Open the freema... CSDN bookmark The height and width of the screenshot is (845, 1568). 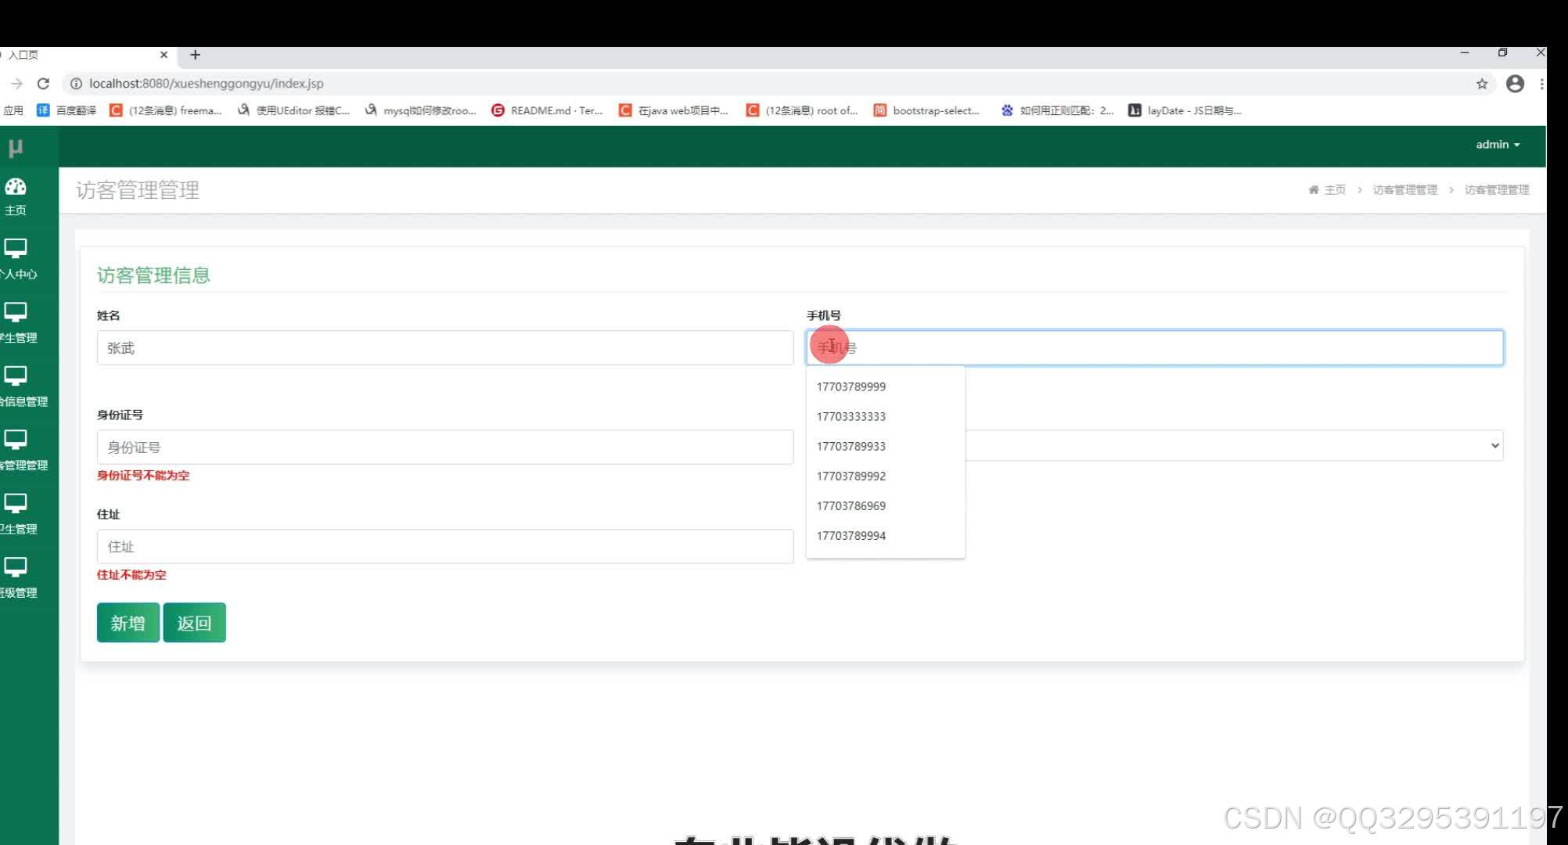pos(165,110)
